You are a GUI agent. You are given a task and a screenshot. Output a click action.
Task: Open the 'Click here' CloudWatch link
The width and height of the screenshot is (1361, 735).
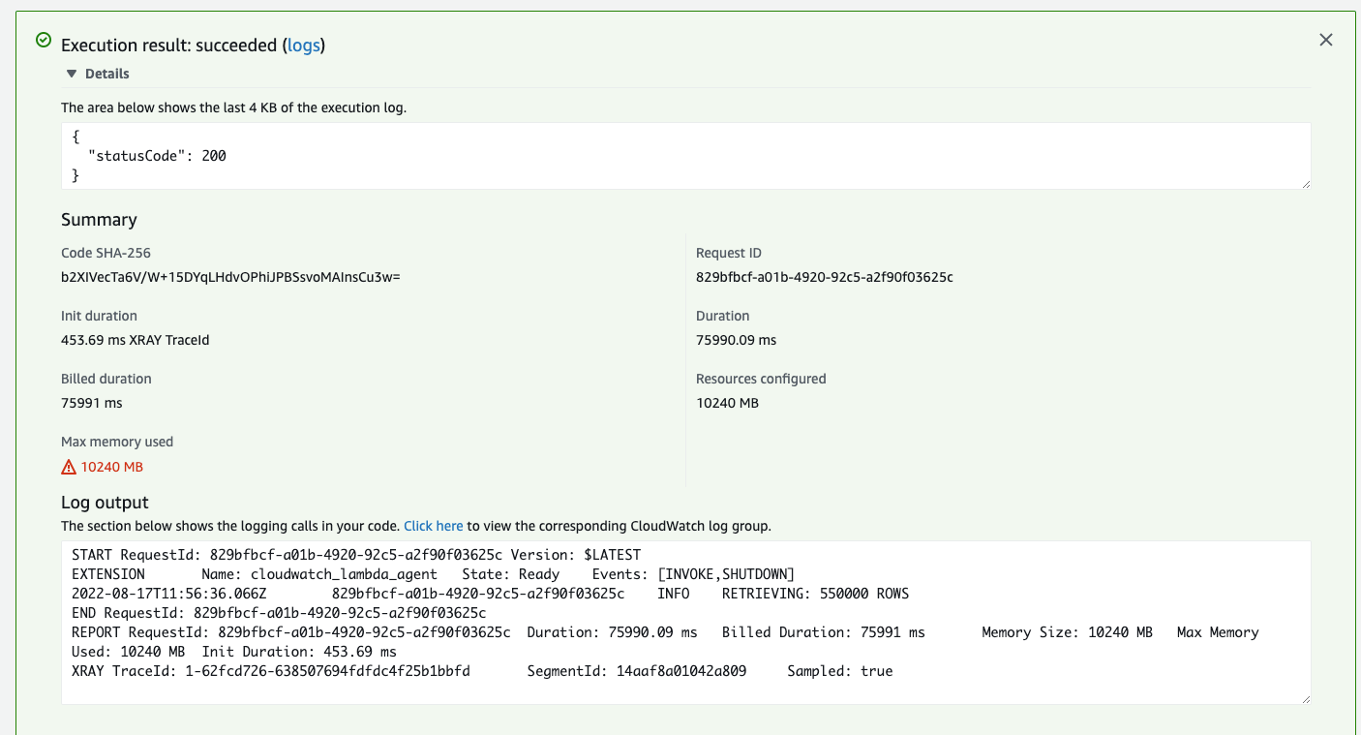pyautogui.click(x=434, y=526)
